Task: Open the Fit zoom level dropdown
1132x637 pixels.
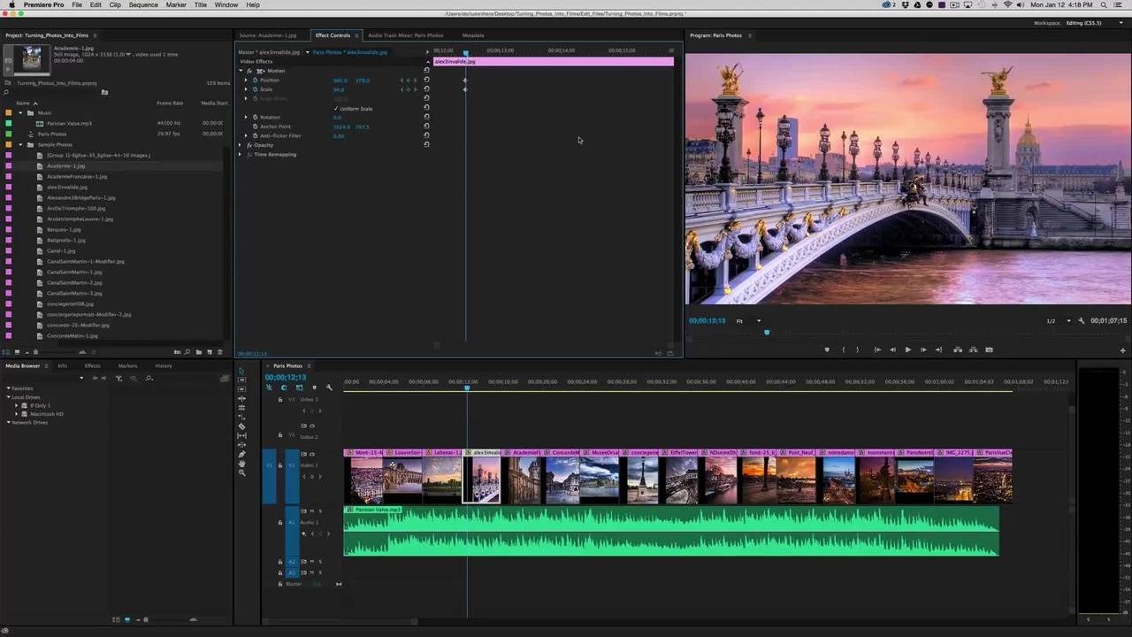Action: click(758, 321)
